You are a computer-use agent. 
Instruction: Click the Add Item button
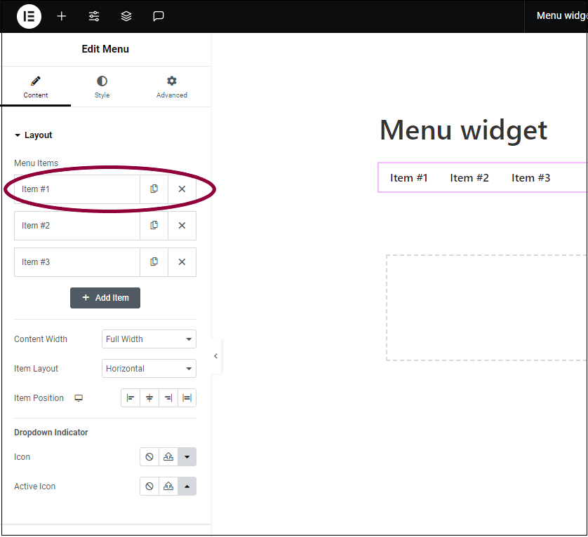point(105,298)
